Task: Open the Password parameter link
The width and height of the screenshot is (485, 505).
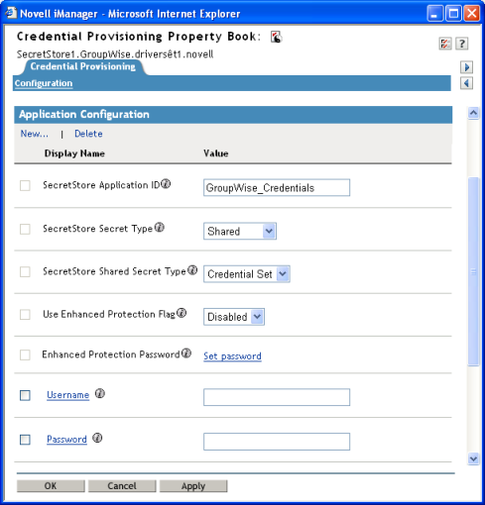Action: tap(66, 440)
